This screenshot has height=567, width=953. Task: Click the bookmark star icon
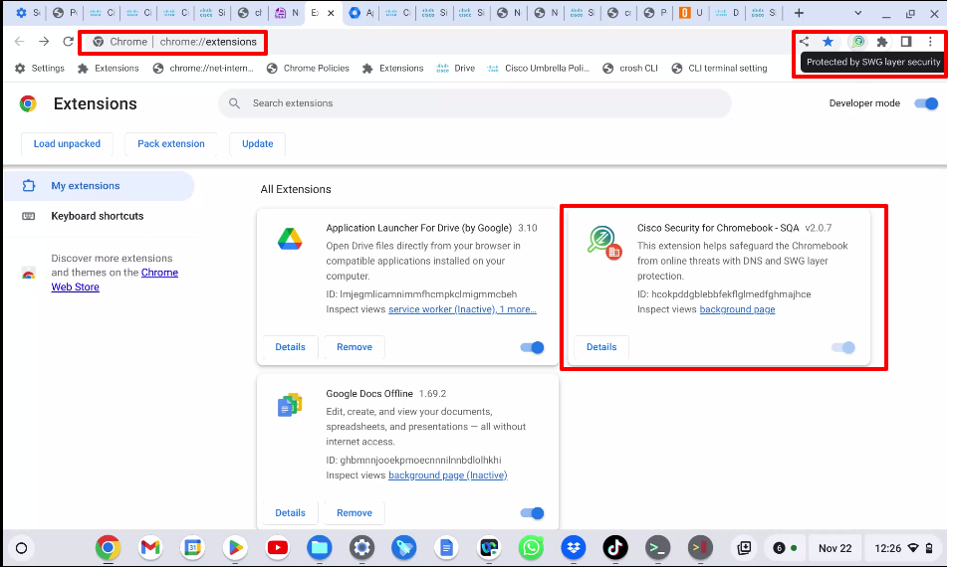(828, 41)
